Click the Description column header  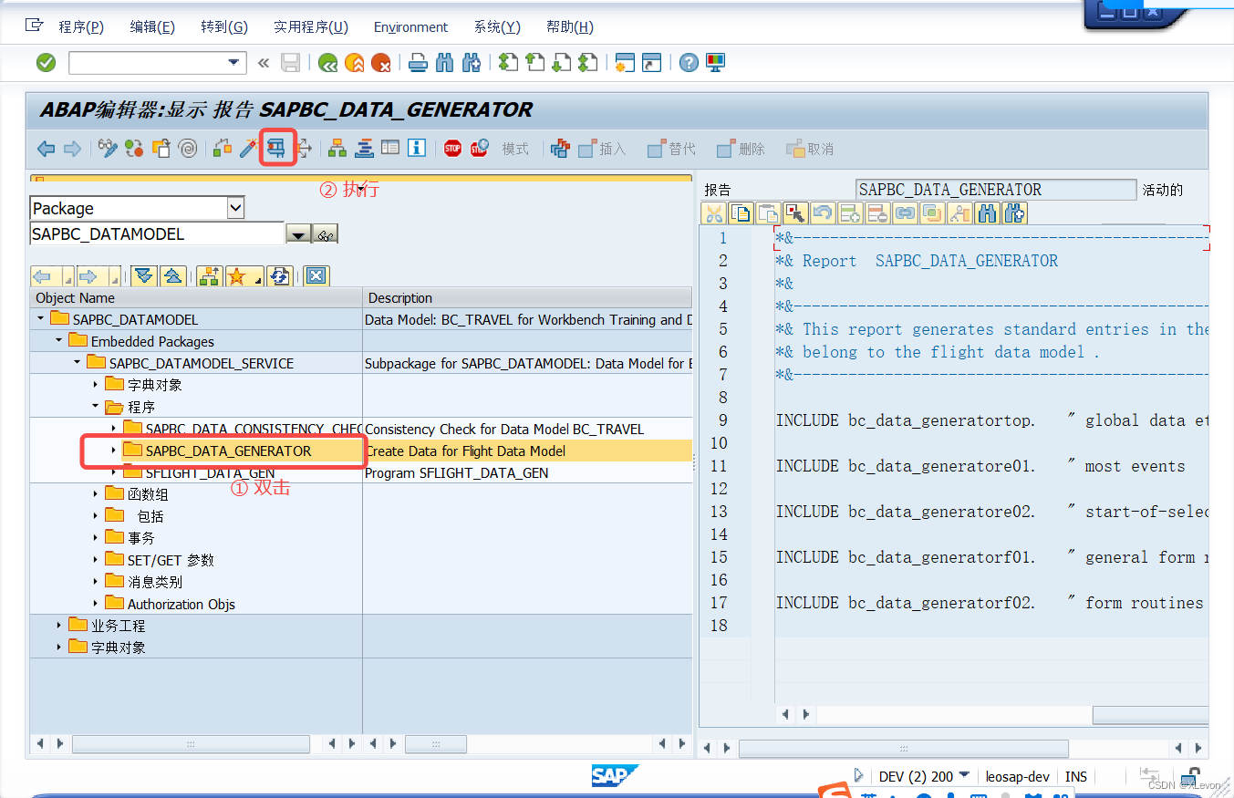click(527, 298)
